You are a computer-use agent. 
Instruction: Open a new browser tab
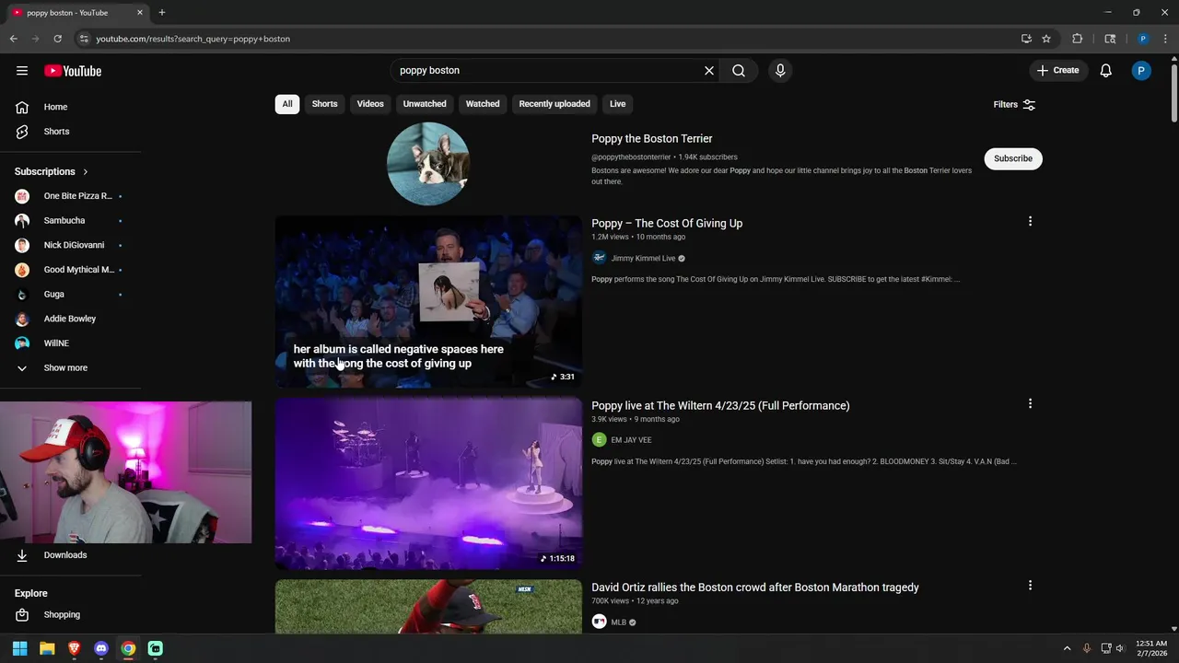(x=162, y=13)
